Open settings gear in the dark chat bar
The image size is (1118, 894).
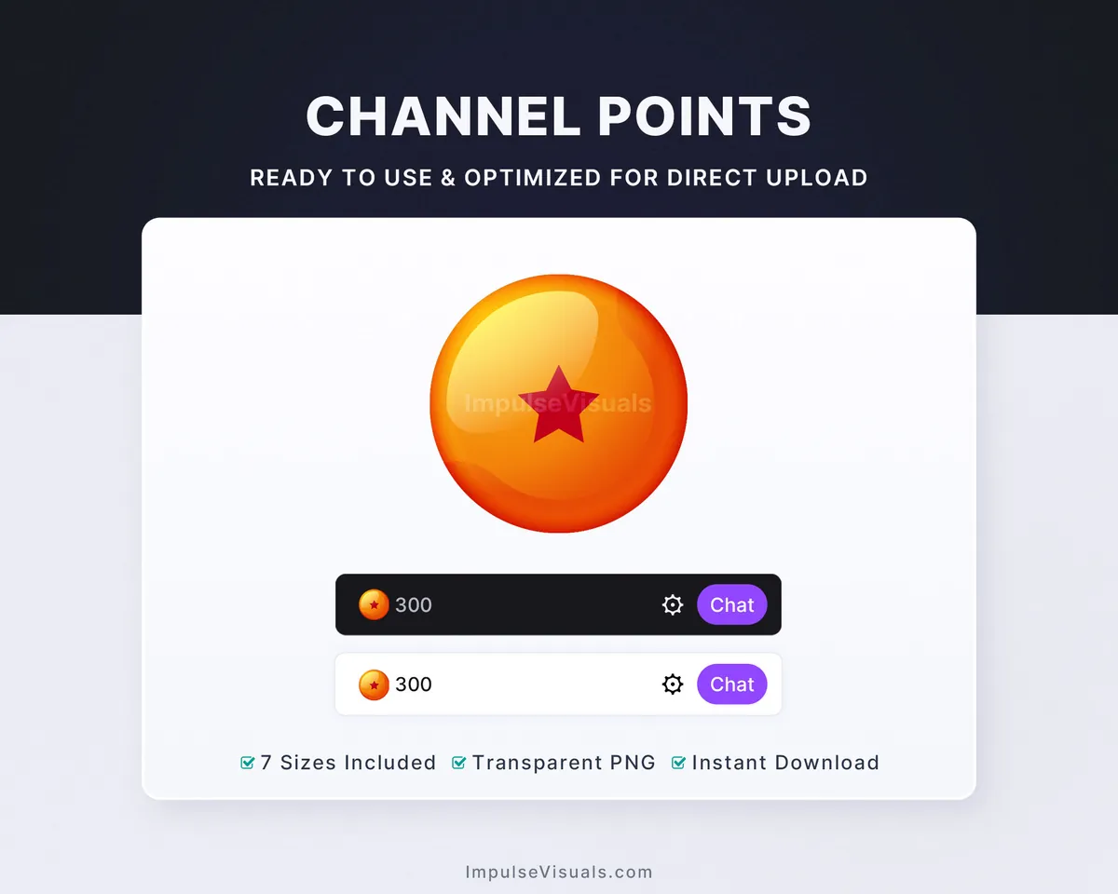(673, 605)
